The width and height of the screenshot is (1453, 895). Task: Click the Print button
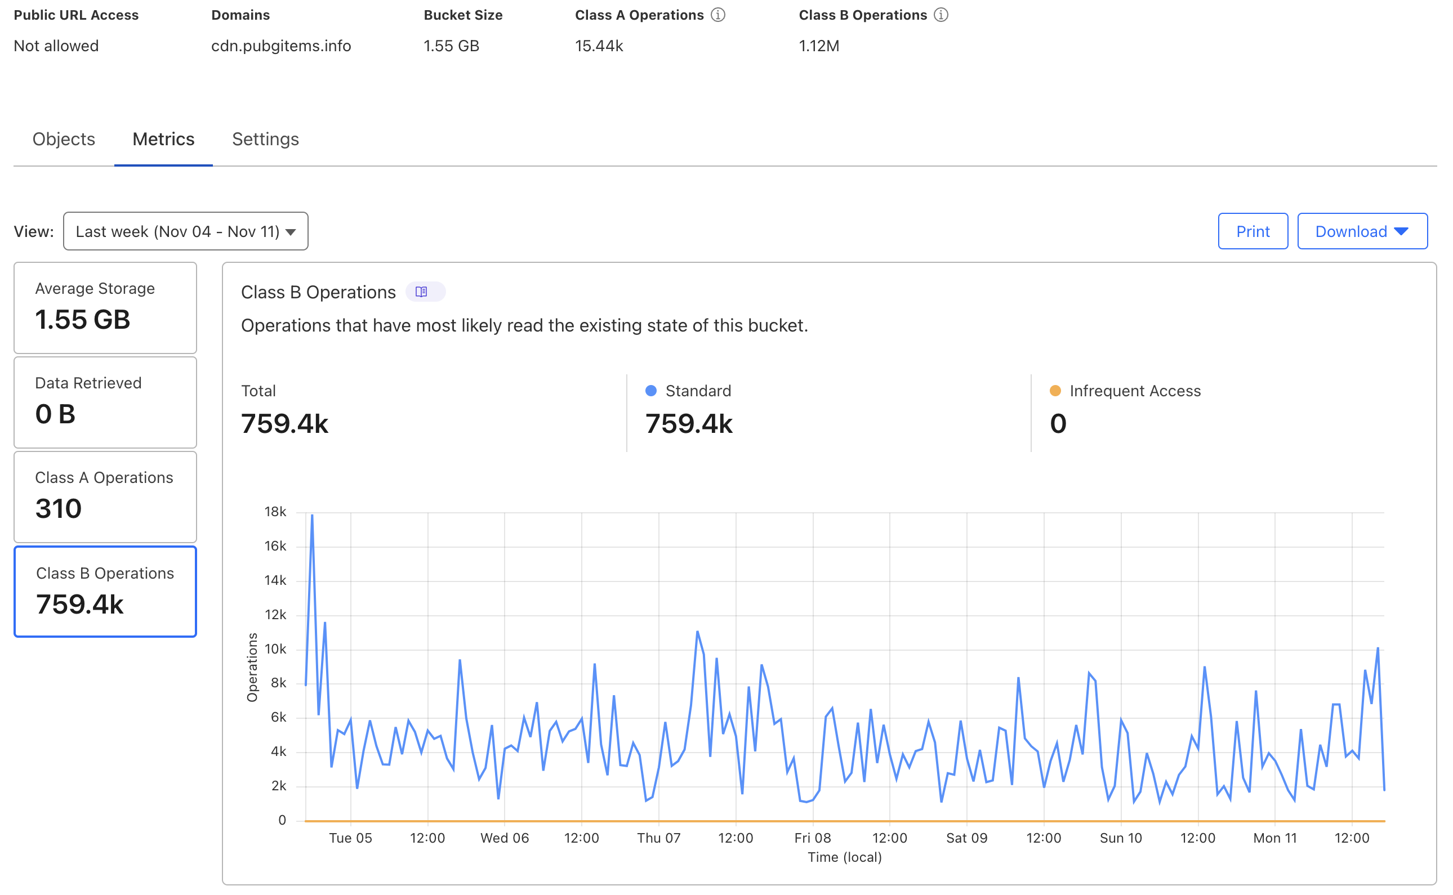(1253, 231)
